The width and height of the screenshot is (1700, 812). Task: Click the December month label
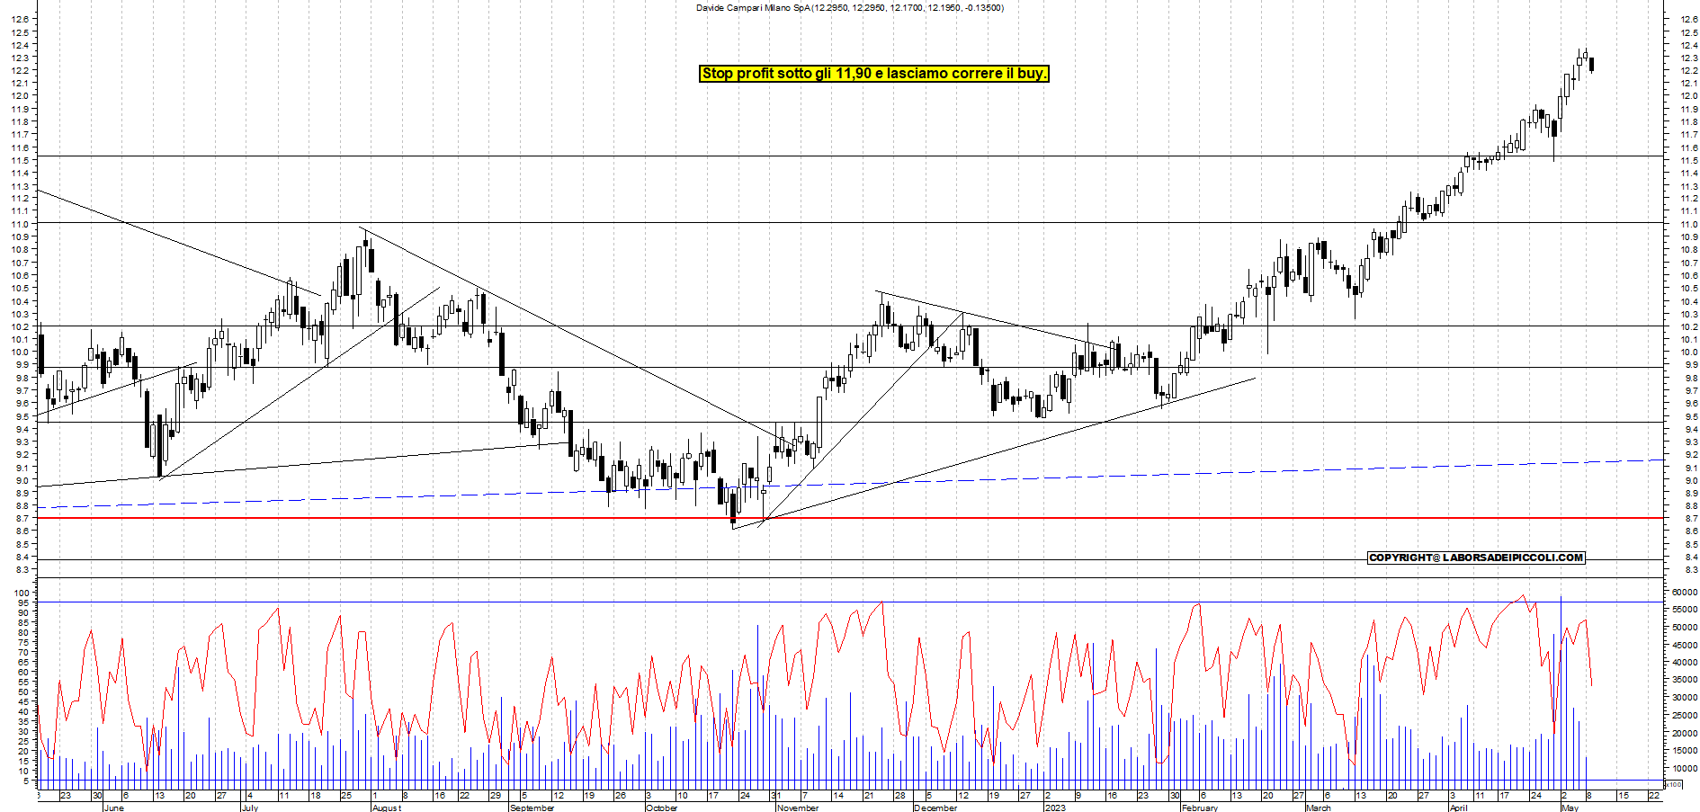[x=935, y=808]
